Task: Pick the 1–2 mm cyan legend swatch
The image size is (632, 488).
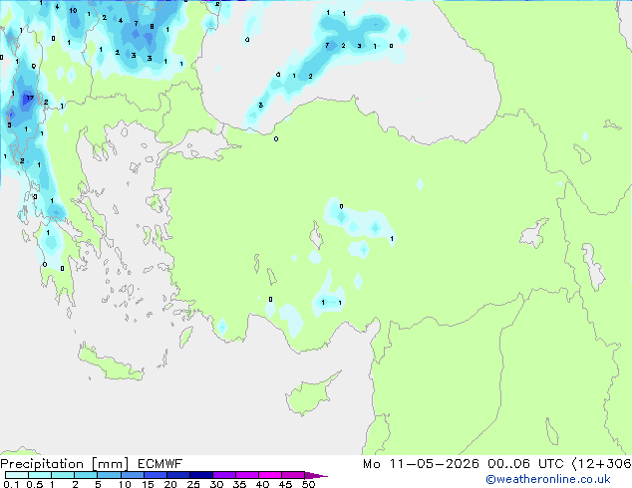Action: [x=63, y=475]
